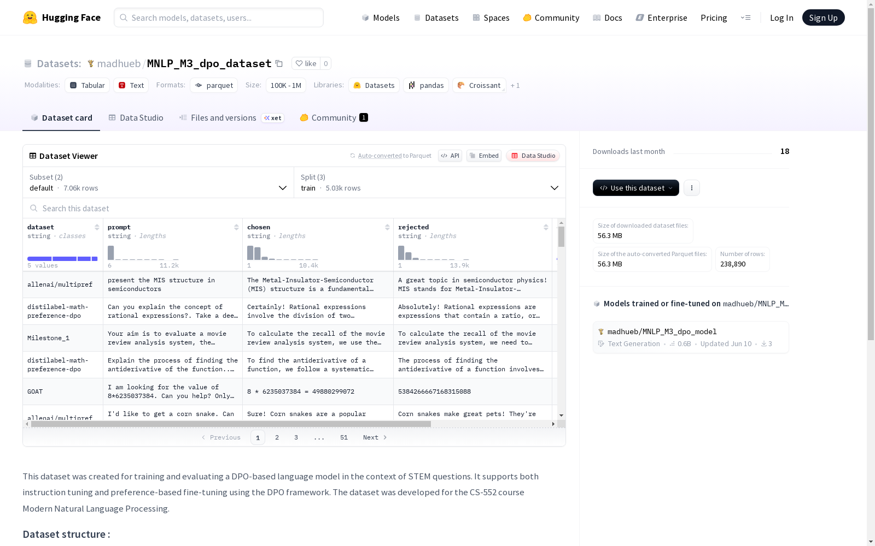Open API from the Dataset Viewer
The width and height of the screenshot is (875, 546).
(450, 156)
